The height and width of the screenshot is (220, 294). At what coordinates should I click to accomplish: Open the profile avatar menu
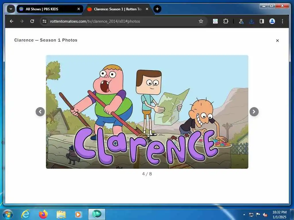point(272,21)
